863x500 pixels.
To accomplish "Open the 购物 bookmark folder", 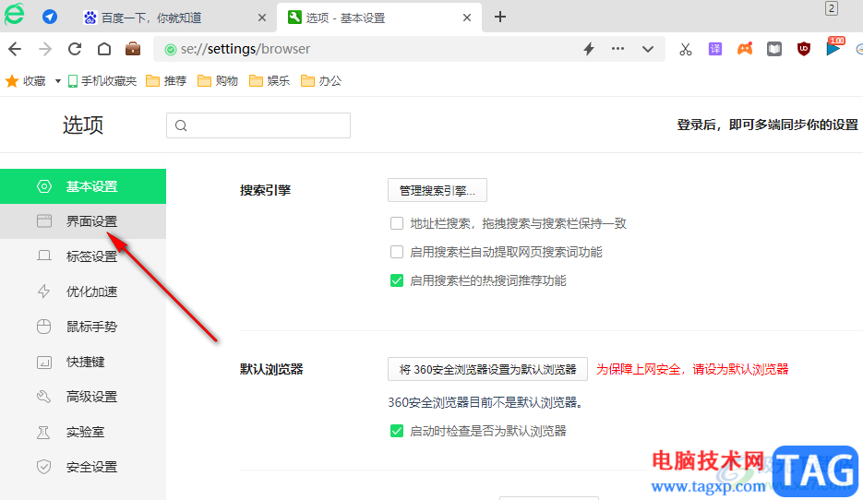I will (218, 81).
